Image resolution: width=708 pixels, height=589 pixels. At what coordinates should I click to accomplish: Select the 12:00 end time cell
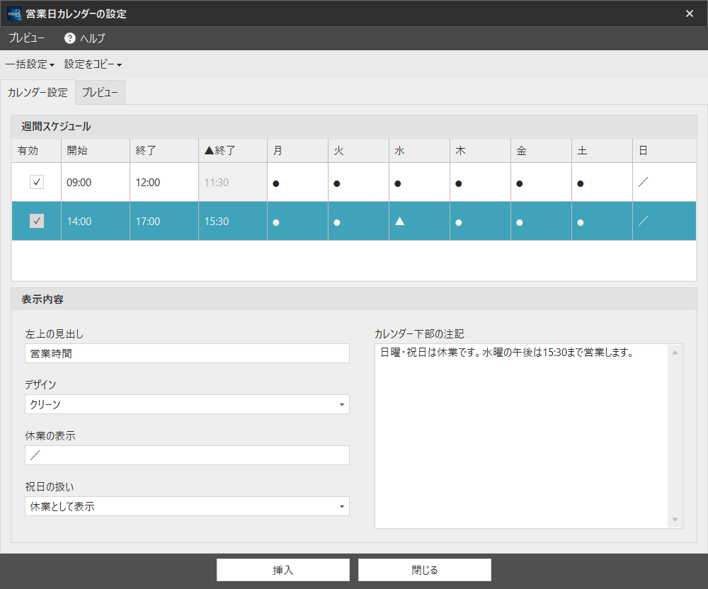(164, 182)
